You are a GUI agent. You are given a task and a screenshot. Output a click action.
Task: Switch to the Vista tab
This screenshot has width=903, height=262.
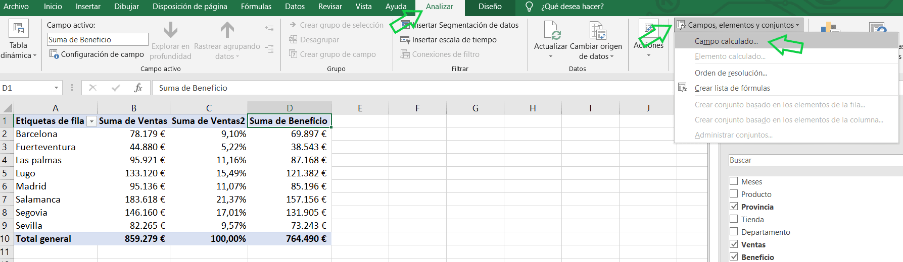click(363, 7)
